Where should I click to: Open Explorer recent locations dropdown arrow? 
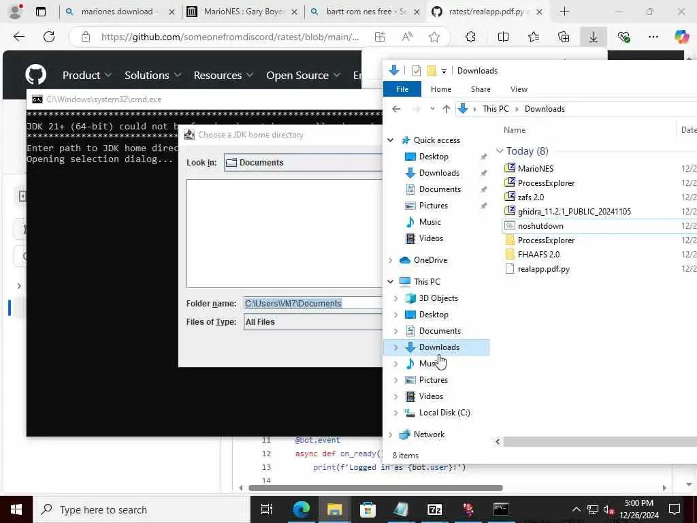click(x=432, y=108)
